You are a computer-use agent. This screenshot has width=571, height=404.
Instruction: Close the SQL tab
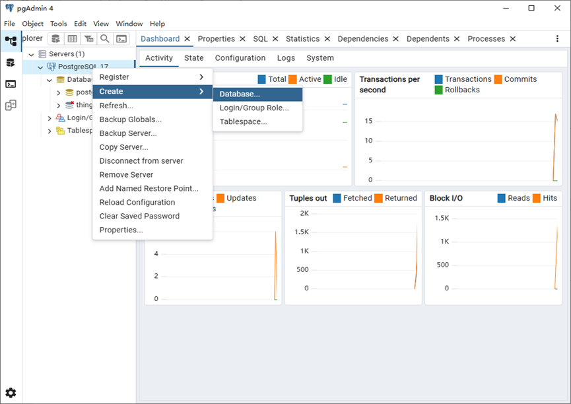tap(275, 38)
